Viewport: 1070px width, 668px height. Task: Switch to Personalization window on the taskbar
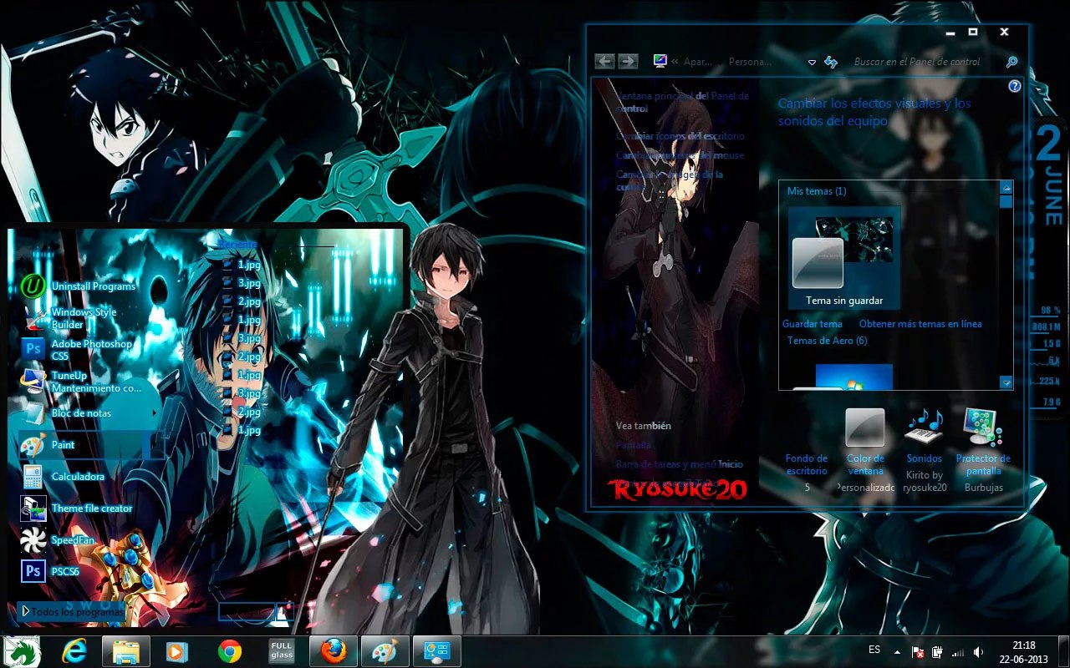(x=437, y=651)
